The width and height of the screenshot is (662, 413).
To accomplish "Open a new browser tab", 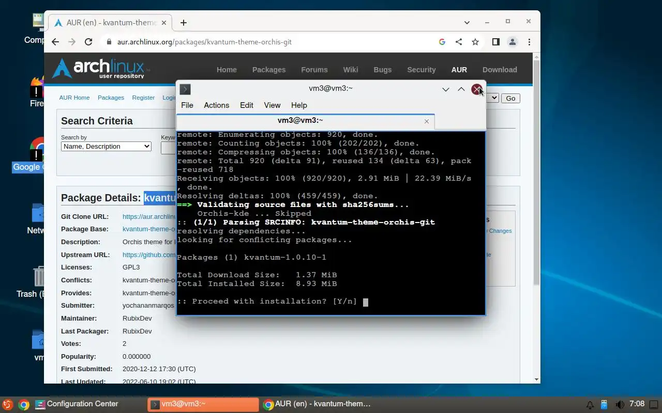I will [183, 22].
